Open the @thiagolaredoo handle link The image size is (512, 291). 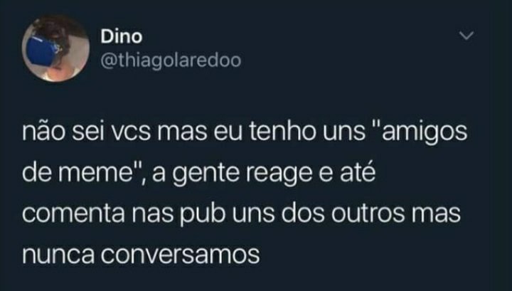point(171,60)
